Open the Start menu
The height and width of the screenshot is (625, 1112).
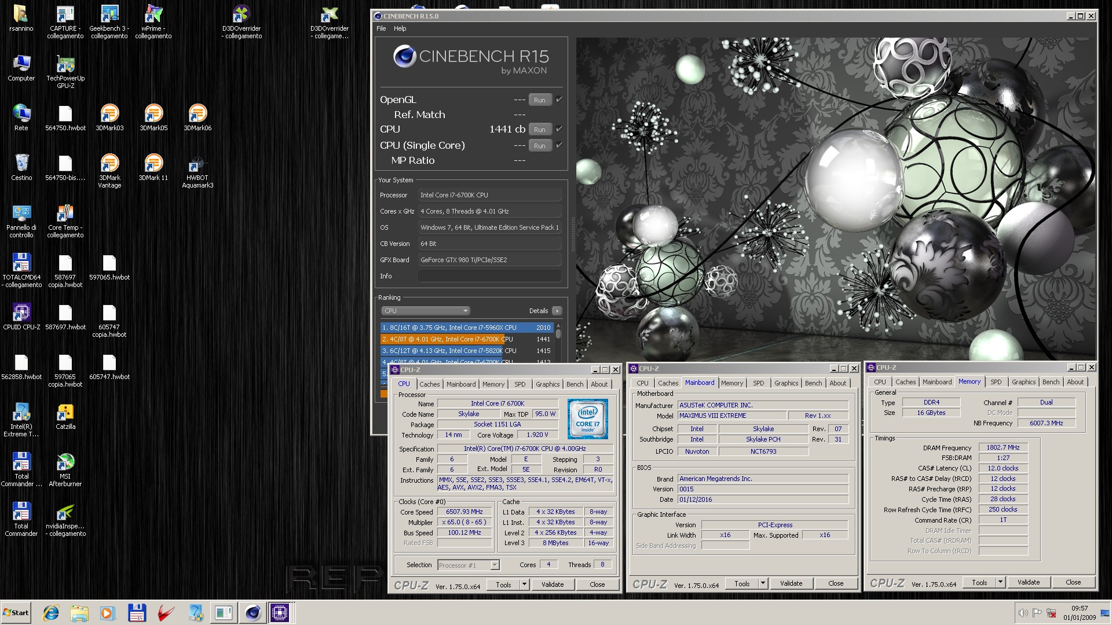pyautogui.click(x=16, y=613)
